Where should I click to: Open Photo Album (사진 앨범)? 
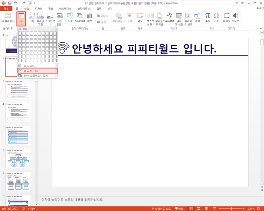pyautogui.click(x=60, y=19)
